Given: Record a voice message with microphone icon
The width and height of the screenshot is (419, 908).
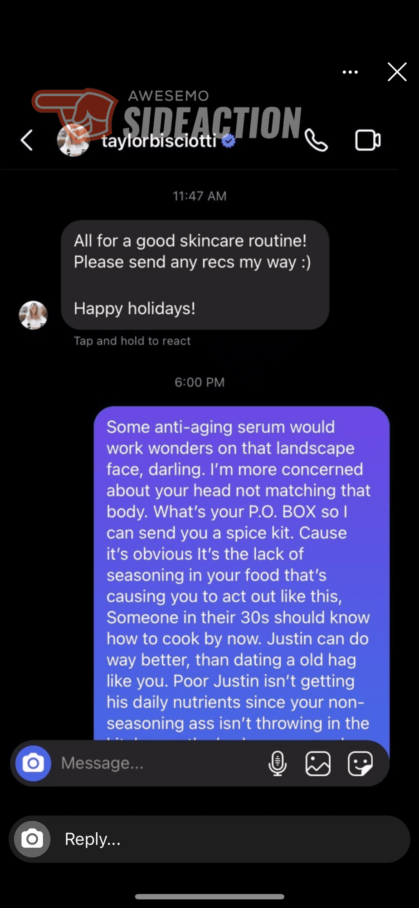Looking at the screenshot, I should click(278, 763).
